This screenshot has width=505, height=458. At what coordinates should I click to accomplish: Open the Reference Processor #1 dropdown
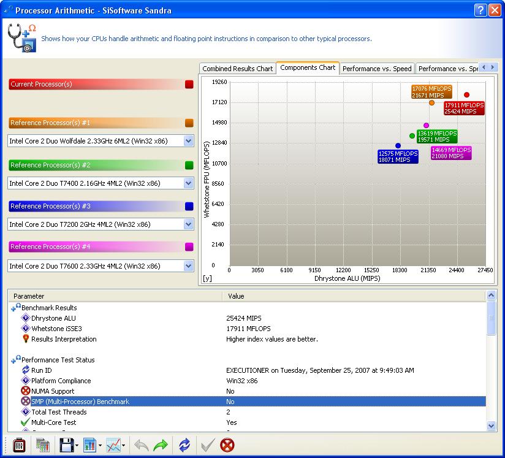(x=189, y=141)
